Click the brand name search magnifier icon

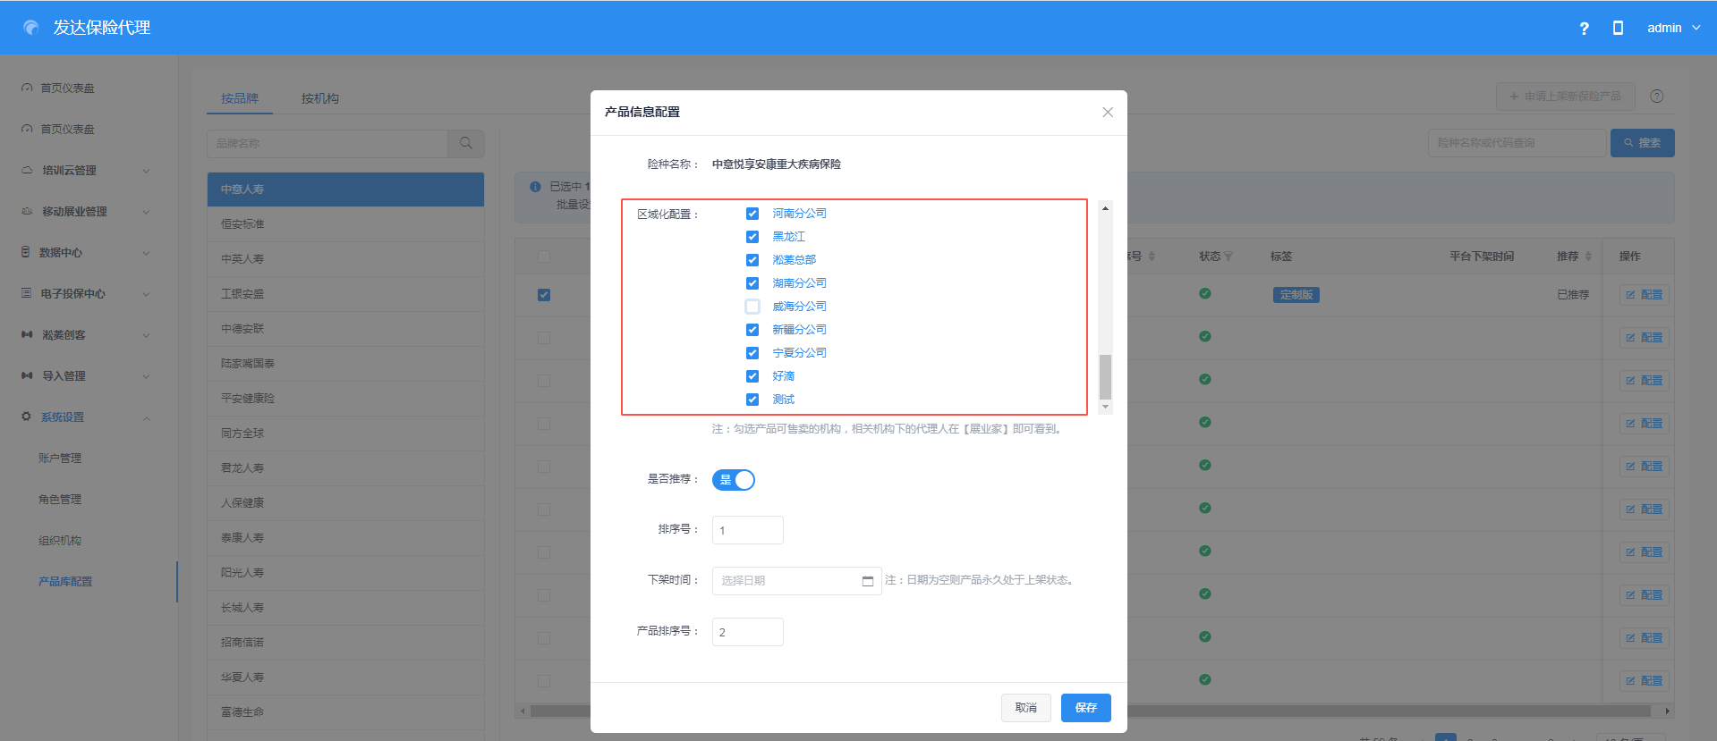465,143
